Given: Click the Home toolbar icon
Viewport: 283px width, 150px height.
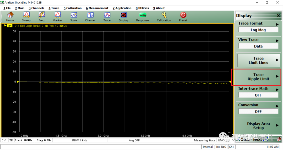Looking at the screenshot, I should pos(10,16).
